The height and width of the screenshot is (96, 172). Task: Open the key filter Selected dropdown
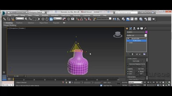(x=135, y=82)
